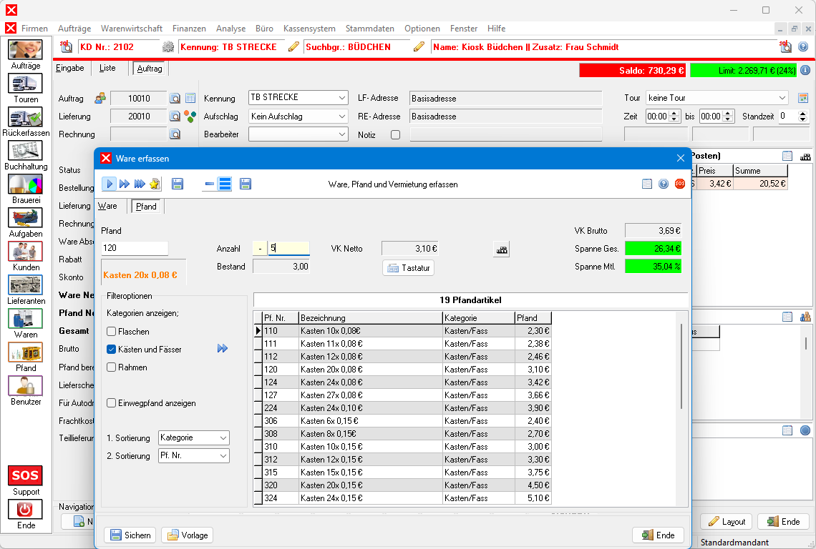Open the Brauerei module in sidebar

(25, 184)
